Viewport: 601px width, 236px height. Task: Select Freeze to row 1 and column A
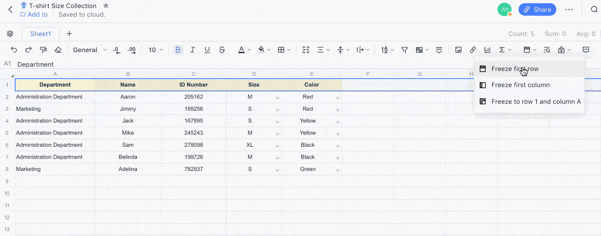pyautogui.click(x=536, y=101)
